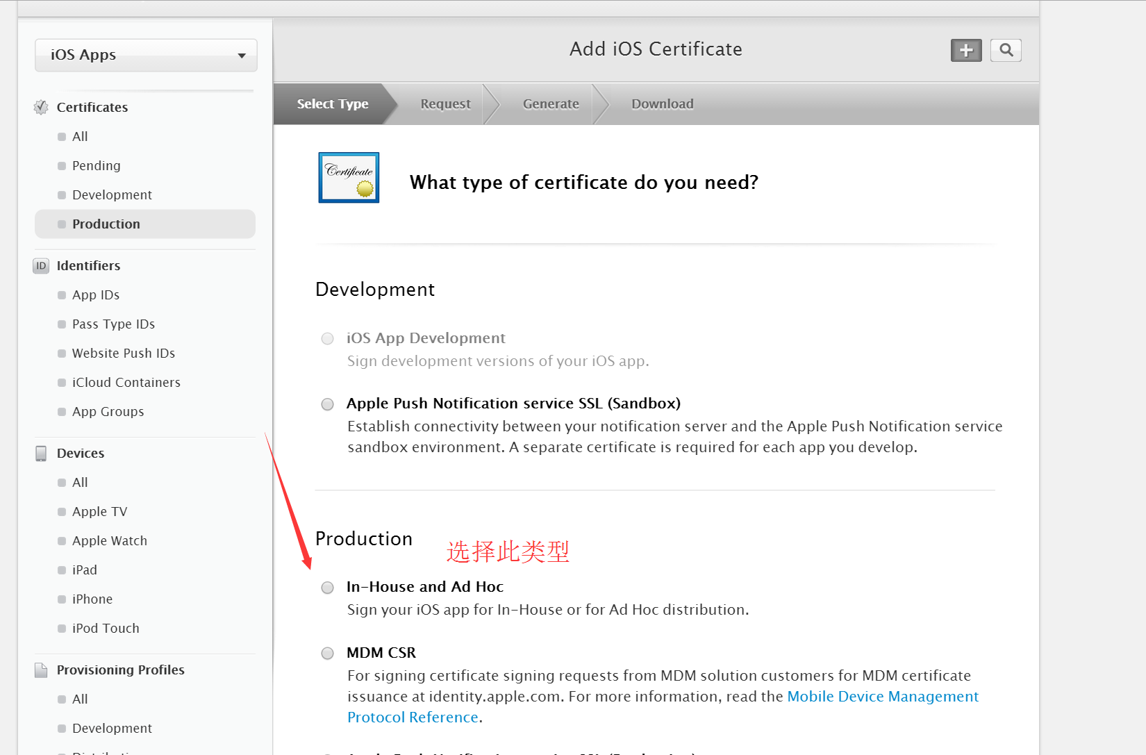Show All certificates
The height and width of the screenshot is (755, 1146).
click(80, 137)
